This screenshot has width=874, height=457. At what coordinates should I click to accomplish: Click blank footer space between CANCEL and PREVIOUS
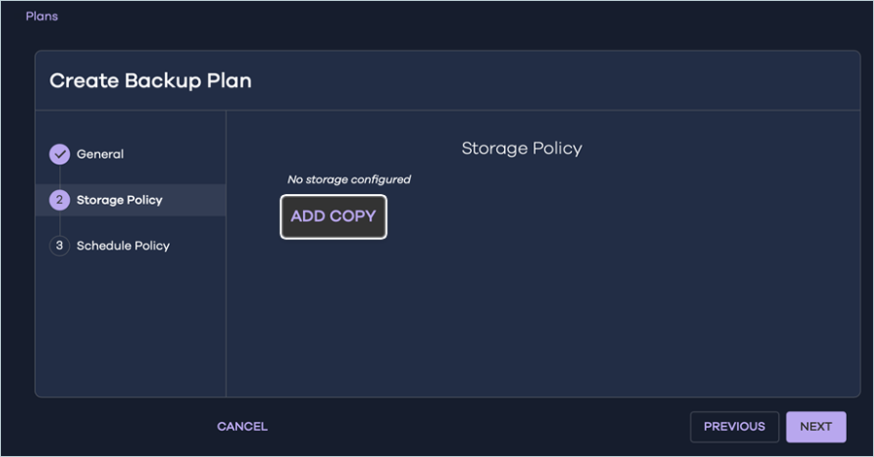[x=476, y=427]
